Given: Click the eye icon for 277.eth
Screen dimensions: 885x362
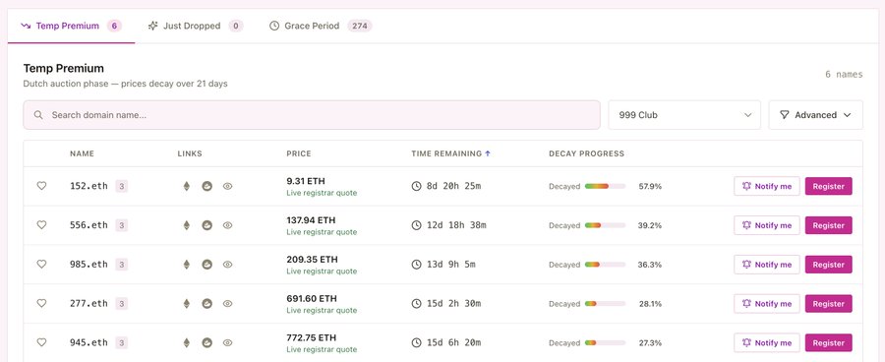Looking at the screenshot, I should pyautogui.click(x=227, y=303).
